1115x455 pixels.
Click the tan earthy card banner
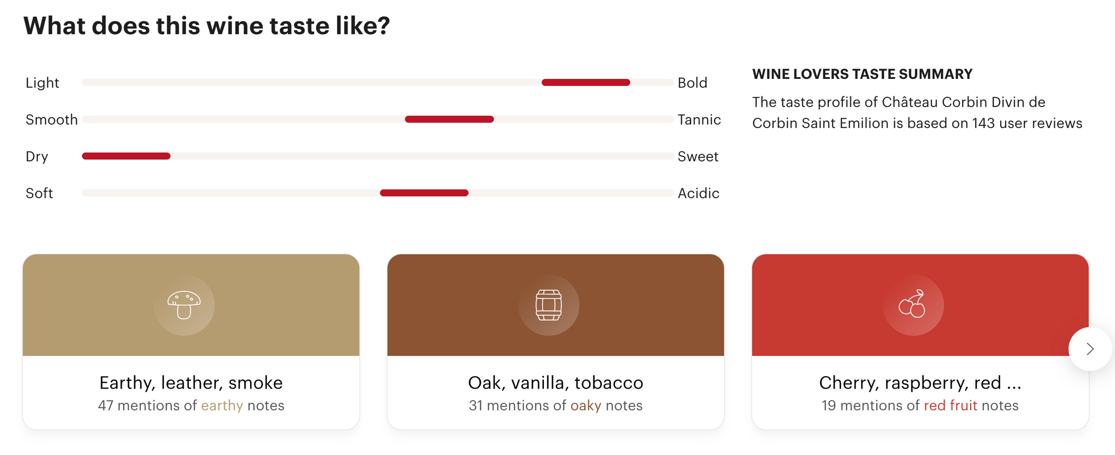click(x=191, y=305)
